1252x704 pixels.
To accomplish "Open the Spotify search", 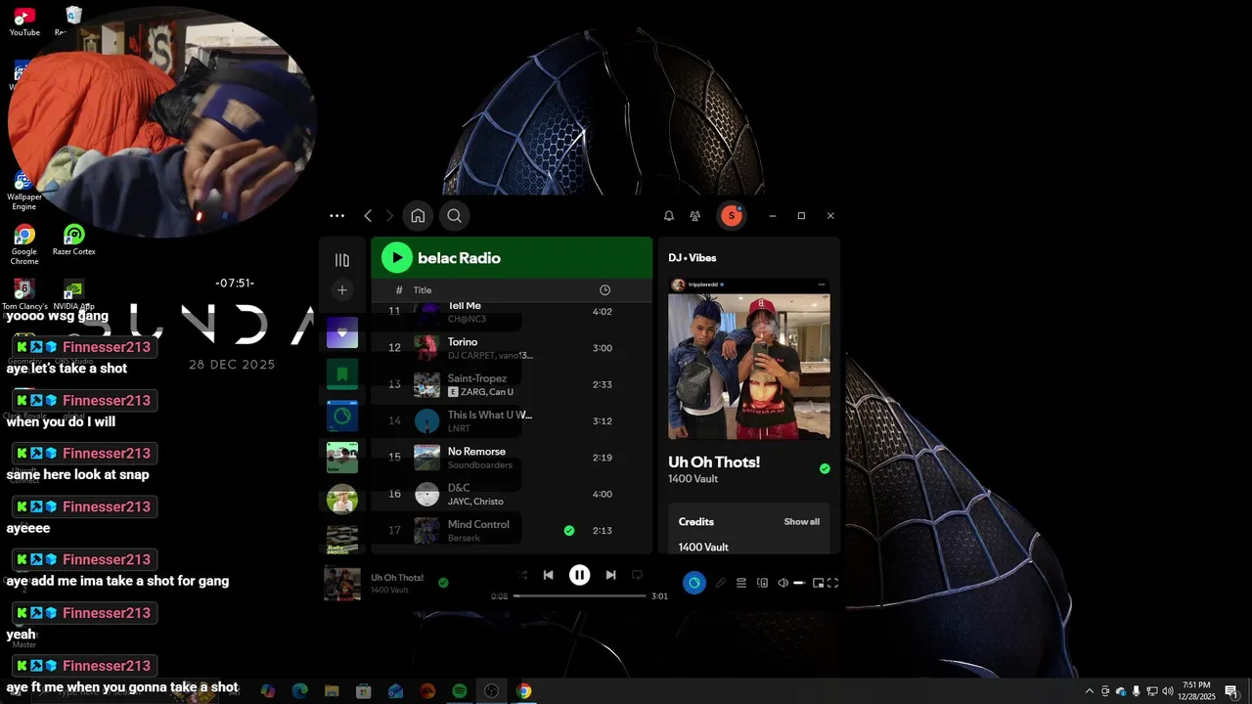I will (454, 216).
